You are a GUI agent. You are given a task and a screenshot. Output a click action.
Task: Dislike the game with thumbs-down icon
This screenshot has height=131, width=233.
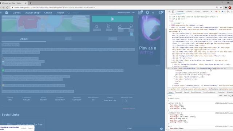tap(131, 26)
